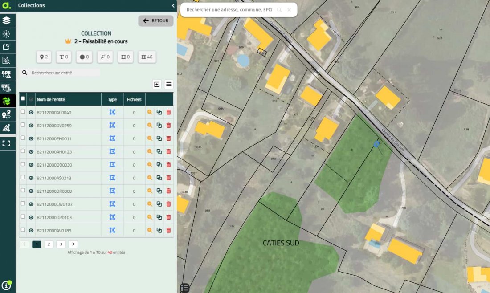The width and height of the screenshot is (490, 293).
Task: Collapse the Collections panel with chevron
Action: [x=173, y=6]
